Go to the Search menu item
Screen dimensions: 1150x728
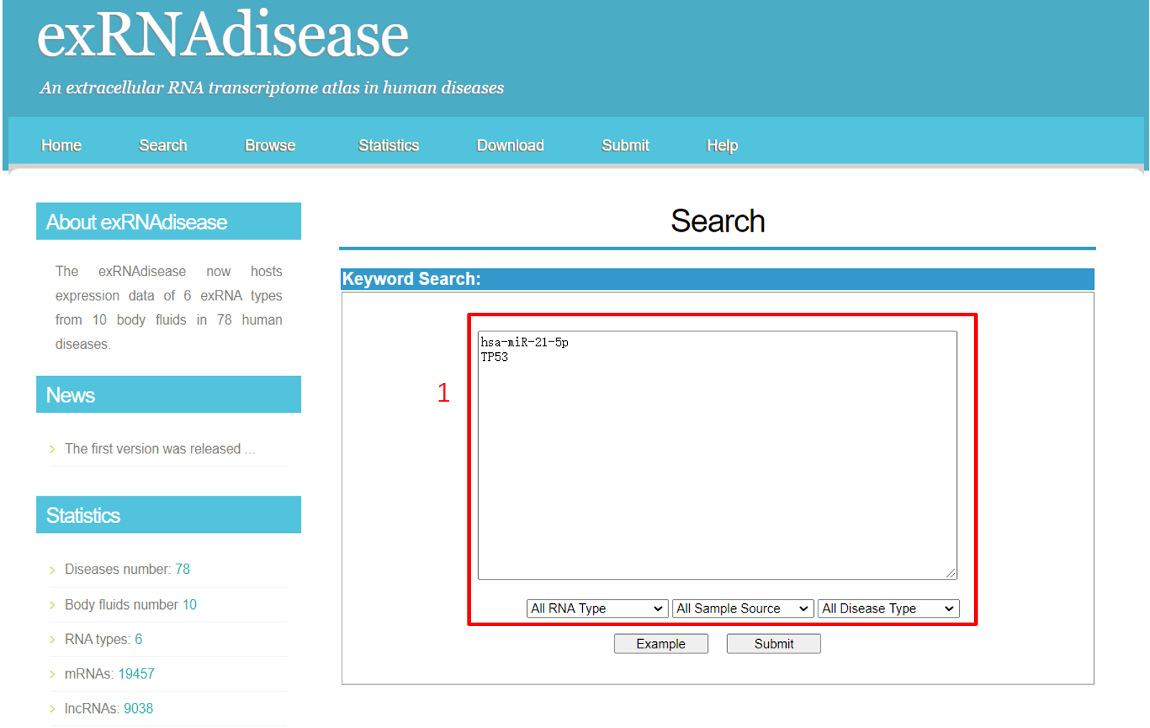point(163,146)
